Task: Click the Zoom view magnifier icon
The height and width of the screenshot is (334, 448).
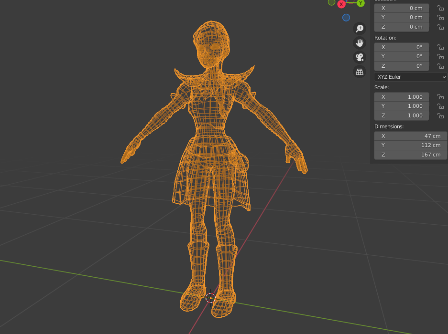Action: click(360, 28)
